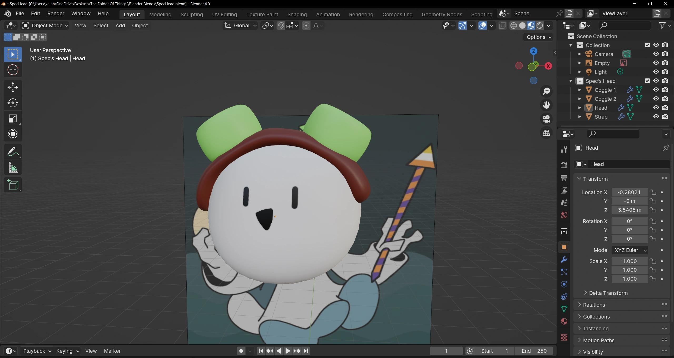Click the Add Cube tool
Viewport: 674px width, 358px height.
[x=13, y=185]
